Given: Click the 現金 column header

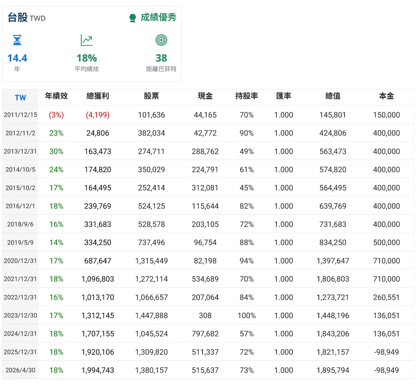Looking at the screenshot, I should point(205,96).
